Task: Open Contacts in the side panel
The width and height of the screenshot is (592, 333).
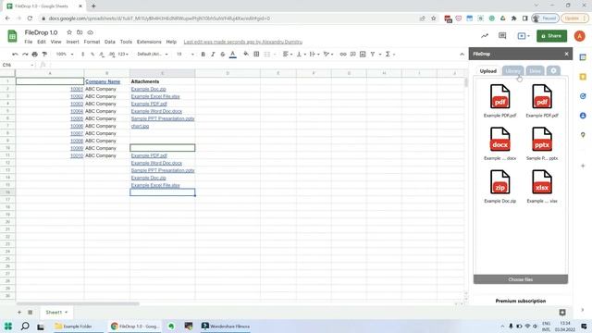Action: click(x=583, y=116)
